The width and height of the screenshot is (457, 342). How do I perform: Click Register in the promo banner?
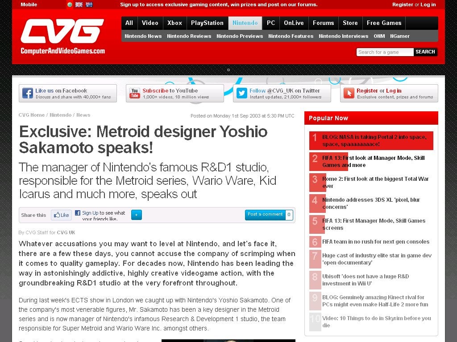click(x=367, y=91)
